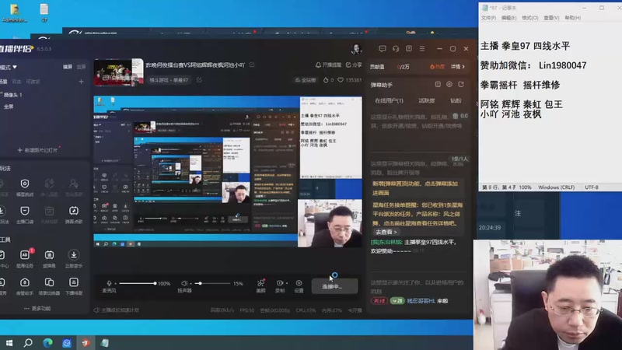Viewport: 622px width, 350px height.
Task: Click the plus icon to add a scene source
Action: (81, 82)
